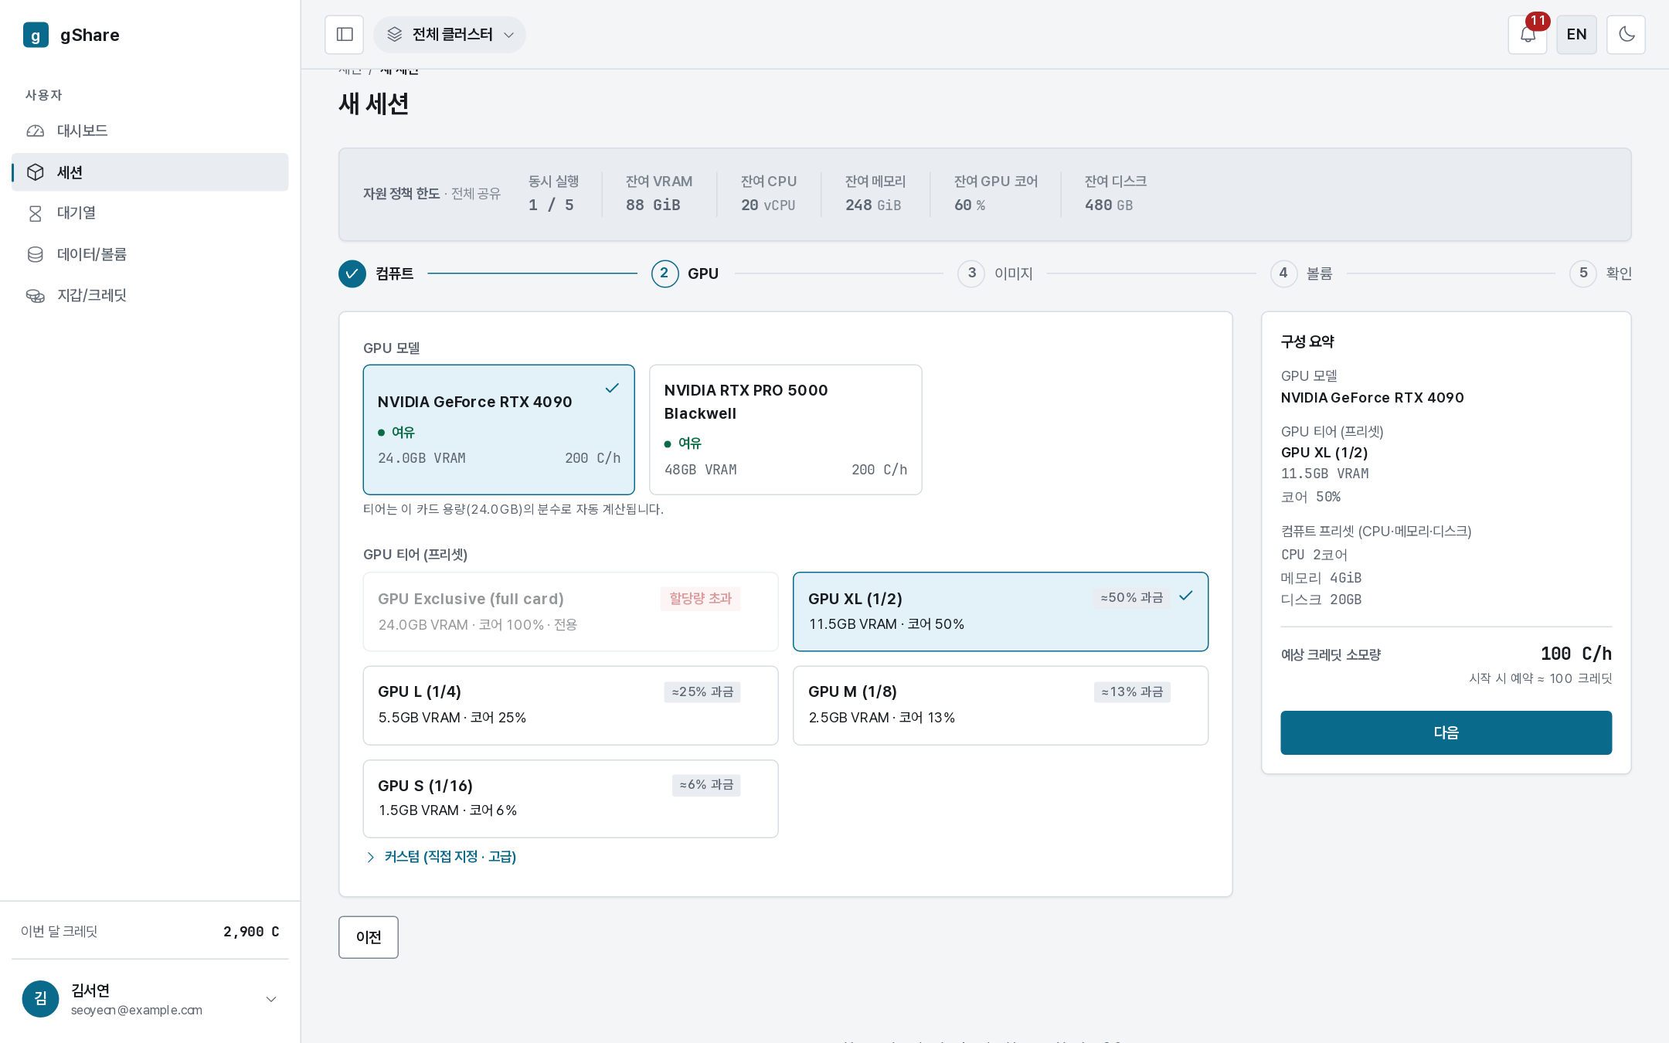Click the gShare logo icon
This screenshot has height=1043, width=1669.
tap(36, 35)
